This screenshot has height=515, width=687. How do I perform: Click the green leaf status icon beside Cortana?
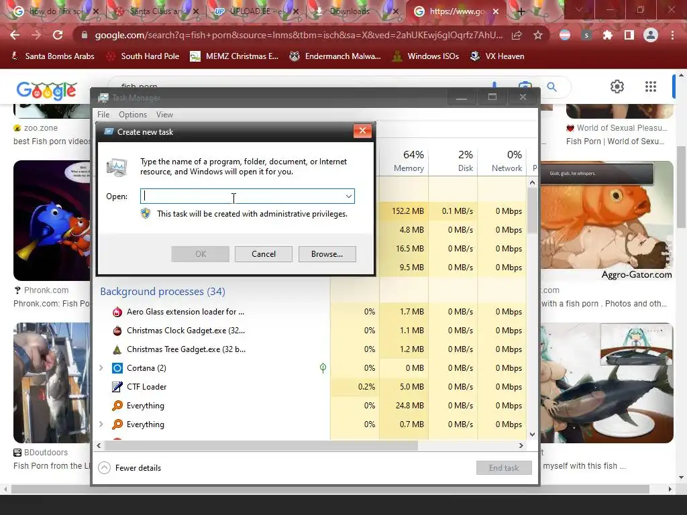[323, 368]
